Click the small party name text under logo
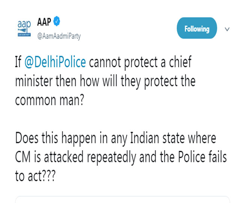The width and height of the screenshot is (244, 203). pyautogui.click(x=25, y=34)
